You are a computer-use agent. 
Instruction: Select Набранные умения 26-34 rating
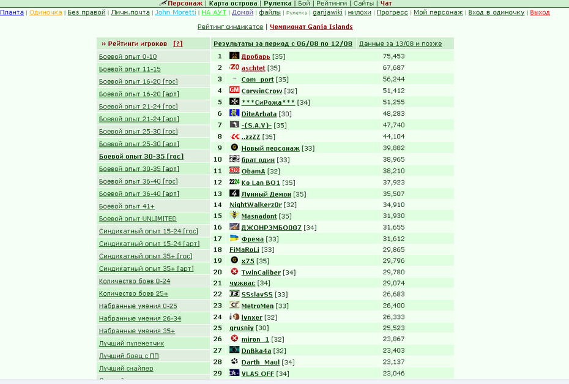pos(139,318)
